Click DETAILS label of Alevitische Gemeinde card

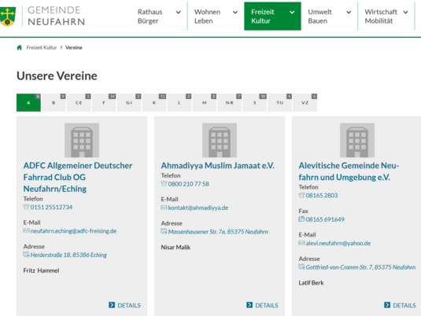(404, 305)
